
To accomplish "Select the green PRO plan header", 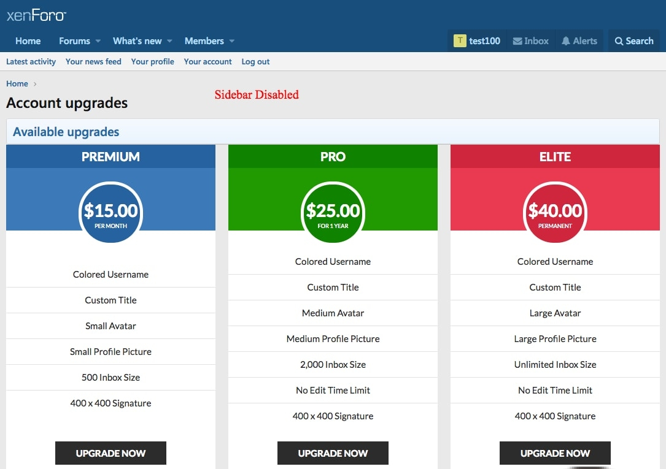I will click(x=333, y=157).
